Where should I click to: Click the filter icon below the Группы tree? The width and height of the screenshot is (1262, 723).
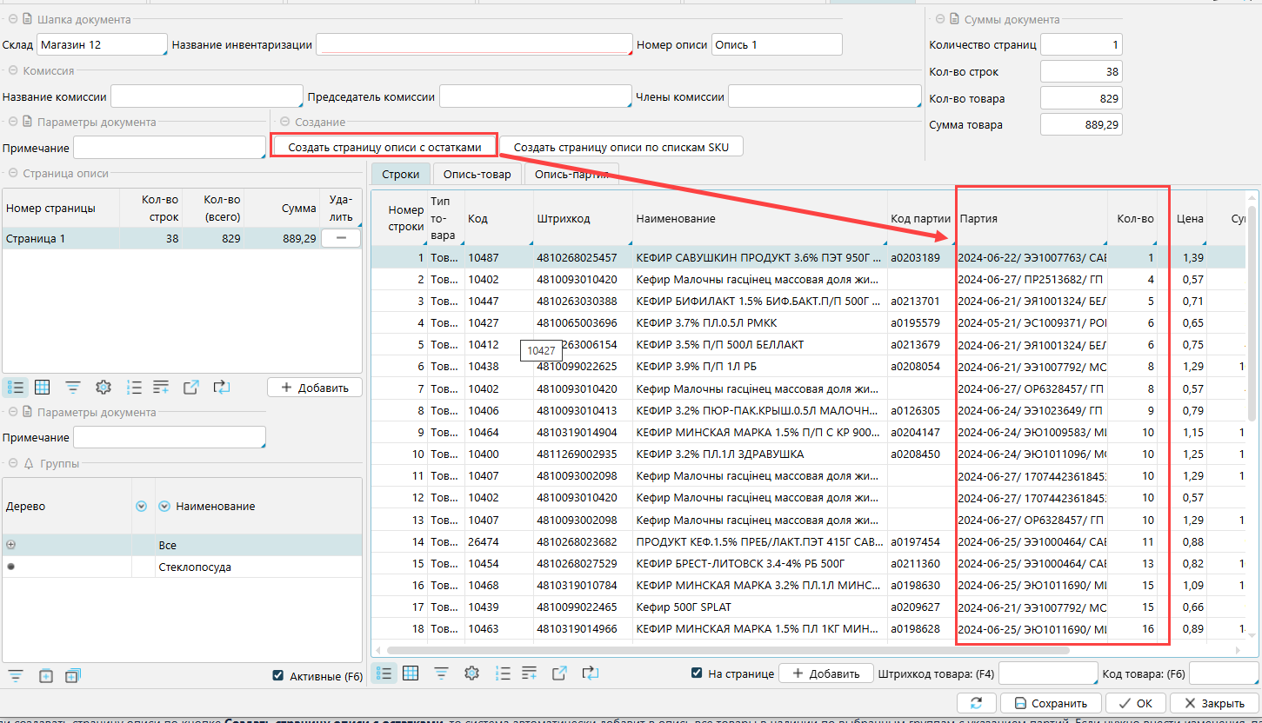tap(16, 675)
